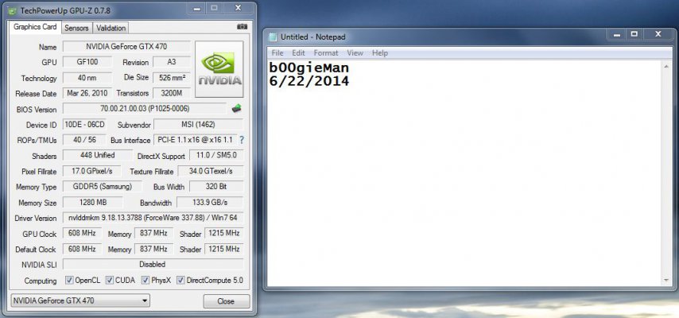Open the Notepad View menu
This screenshot has width=679, height=318.
click(x=355, y=52)
